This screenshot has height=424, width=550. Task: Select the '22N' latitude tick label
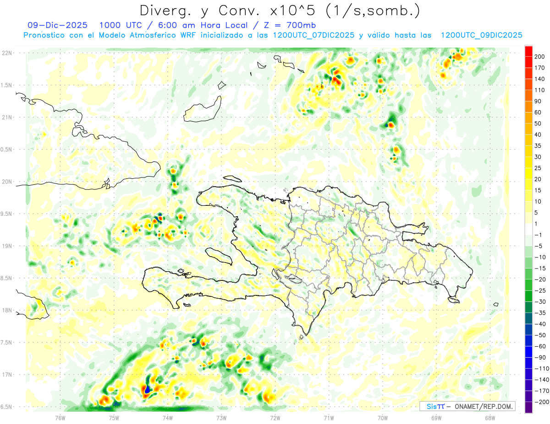[x=7, y=53]
